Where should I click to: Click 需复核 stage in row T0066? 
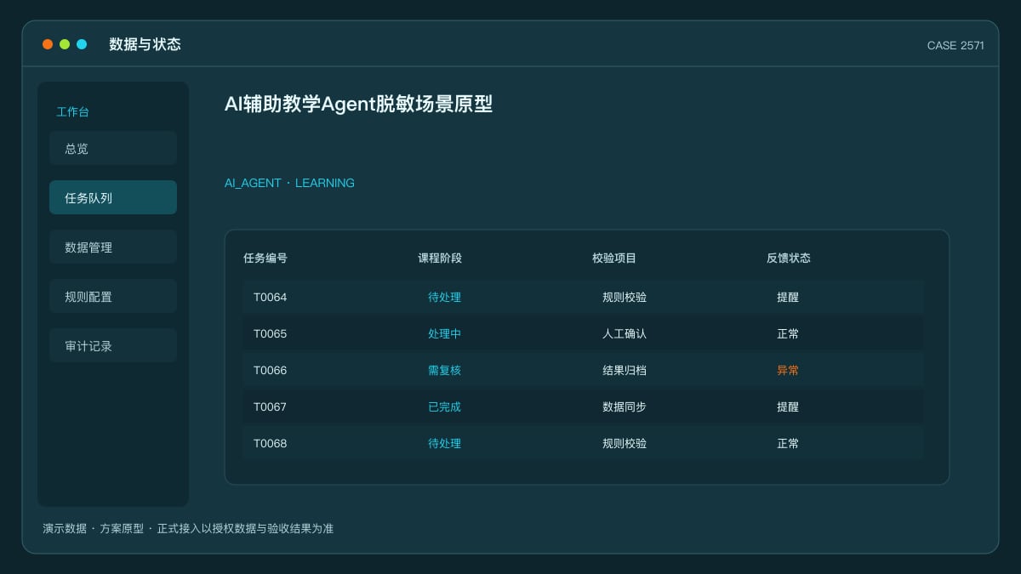pyautogui.click(x=444, y=371)
